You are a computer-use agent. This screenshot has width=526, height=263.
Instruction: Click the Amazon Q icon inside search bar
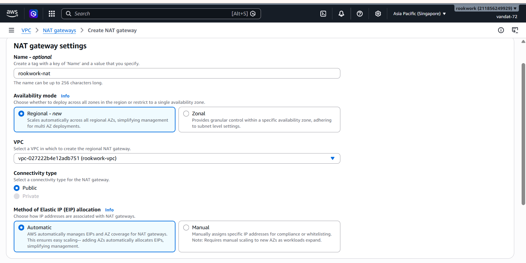(253, 13)
